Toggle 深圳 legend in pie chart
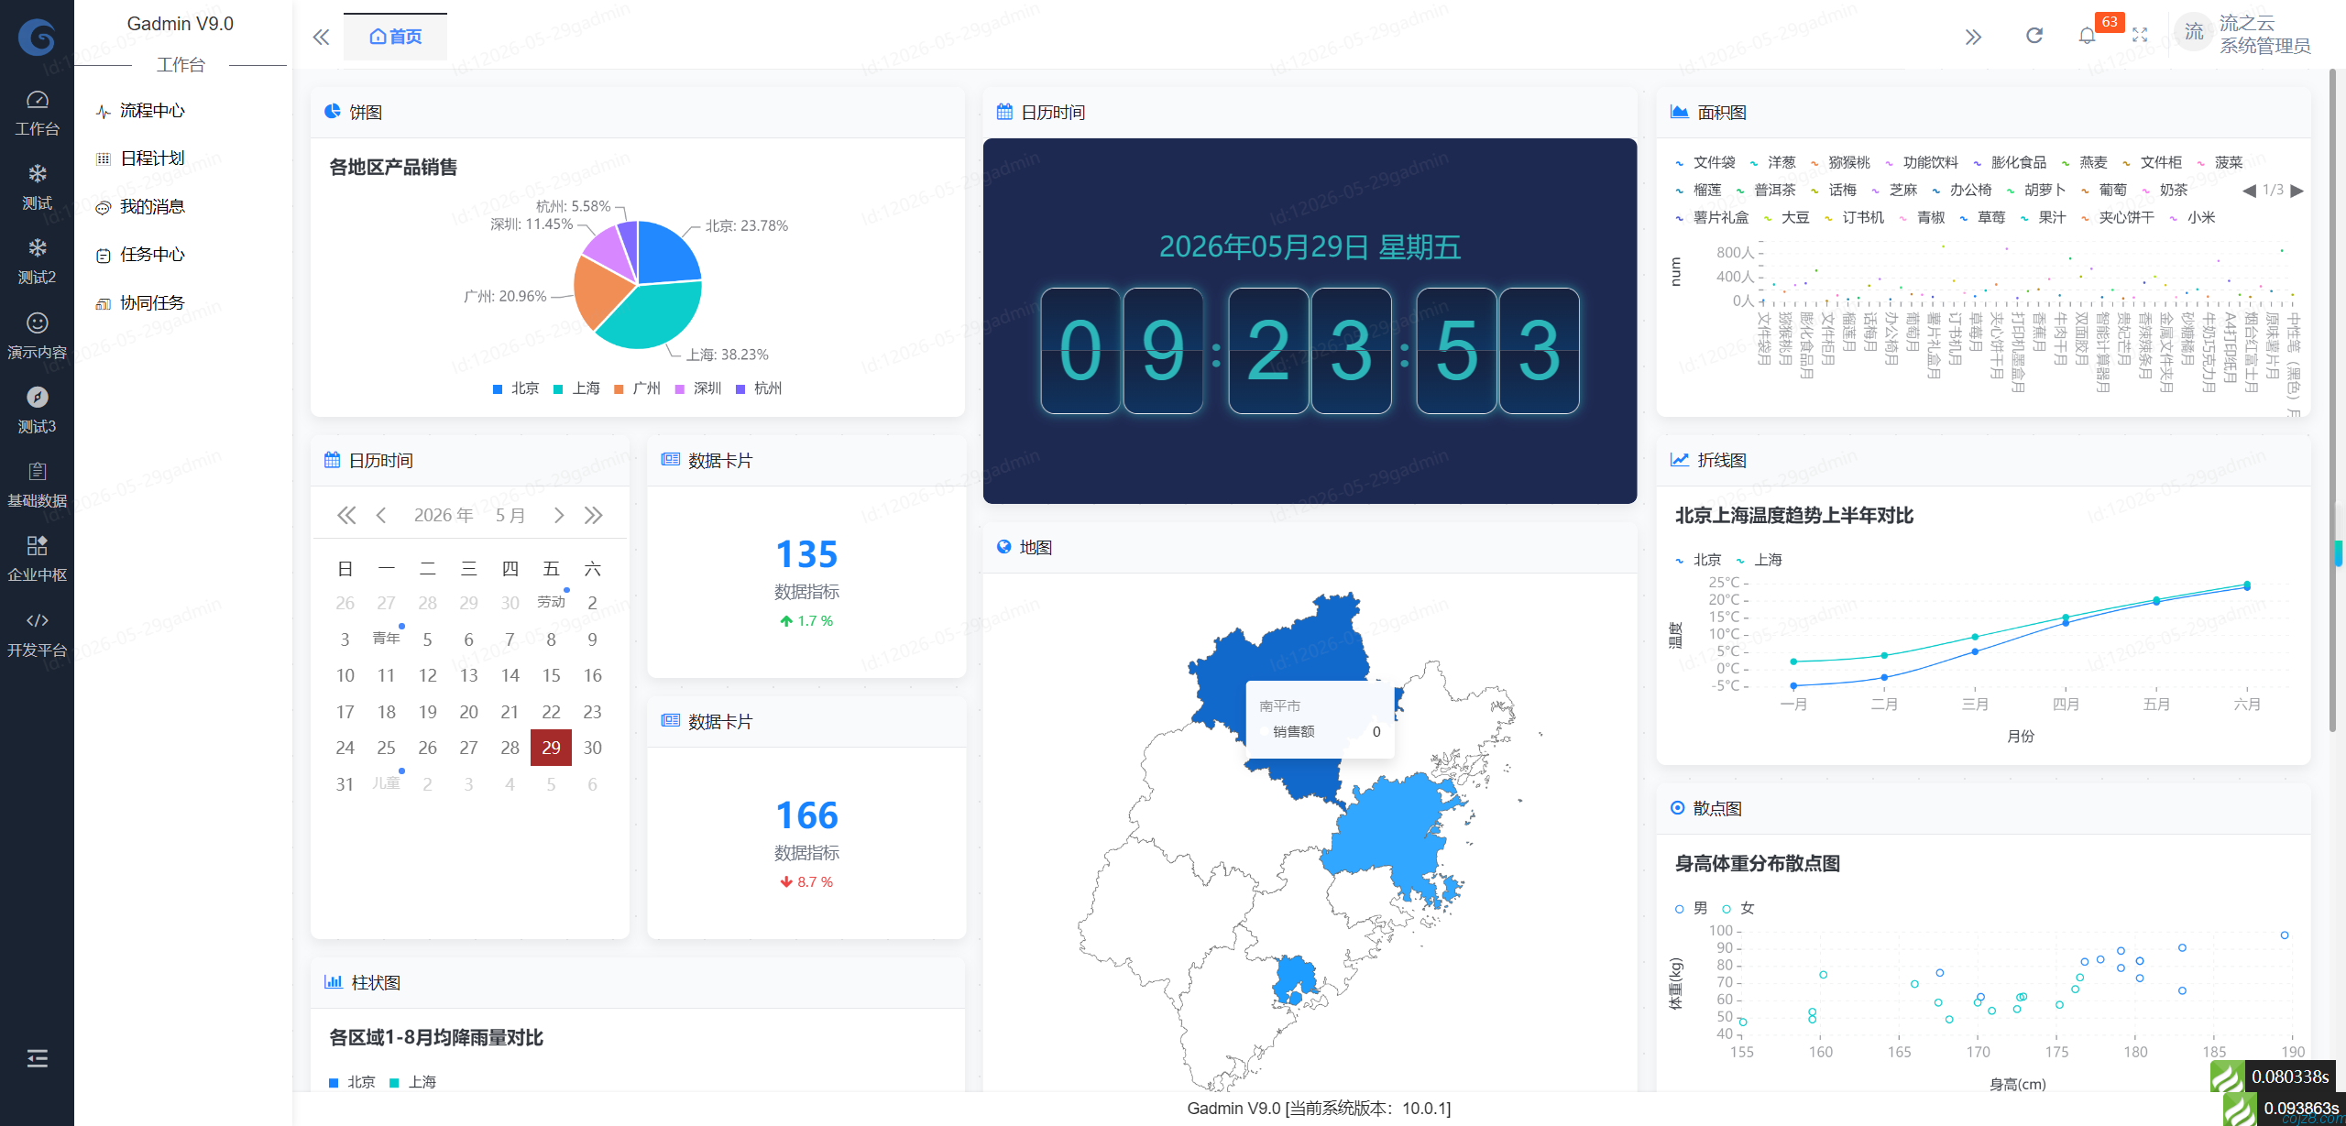The image size is (2346, 1126). [698, 388]
